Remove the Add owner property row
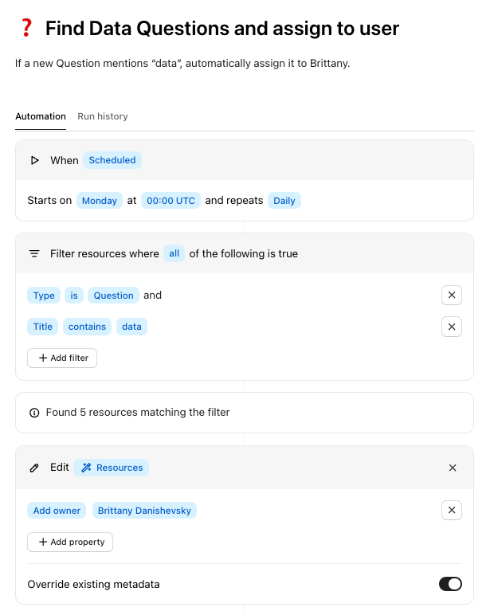Screen dimensions: 490x615 (452, 511)
